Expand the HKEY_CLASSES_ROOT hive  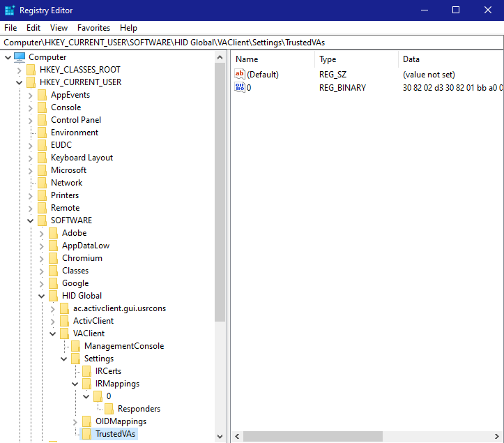tap(19, 70)
